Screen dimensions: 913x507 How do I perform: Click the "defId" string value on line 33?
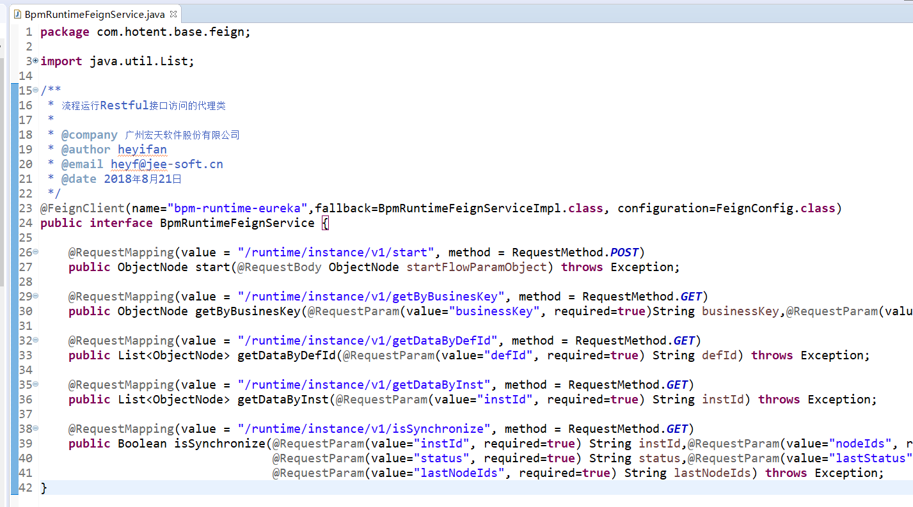click(509, 355)
